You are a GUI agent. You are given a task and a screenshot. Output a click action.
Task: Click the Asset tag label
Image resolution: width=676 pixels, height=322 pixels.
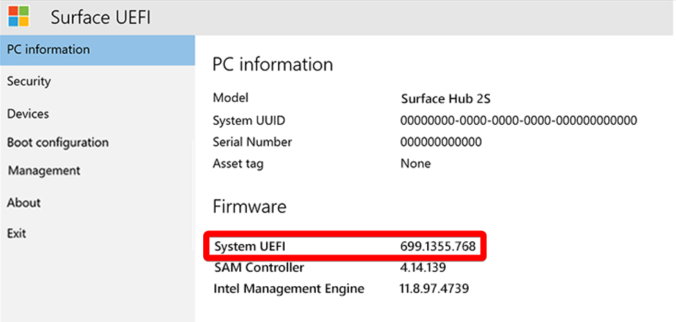pos(238,164)
